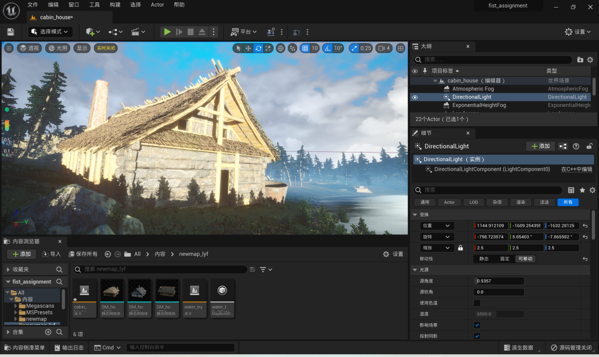The image size is (599, 357).
Task: Toggle grid snapping icon in viewport
Action: (305, 48)
